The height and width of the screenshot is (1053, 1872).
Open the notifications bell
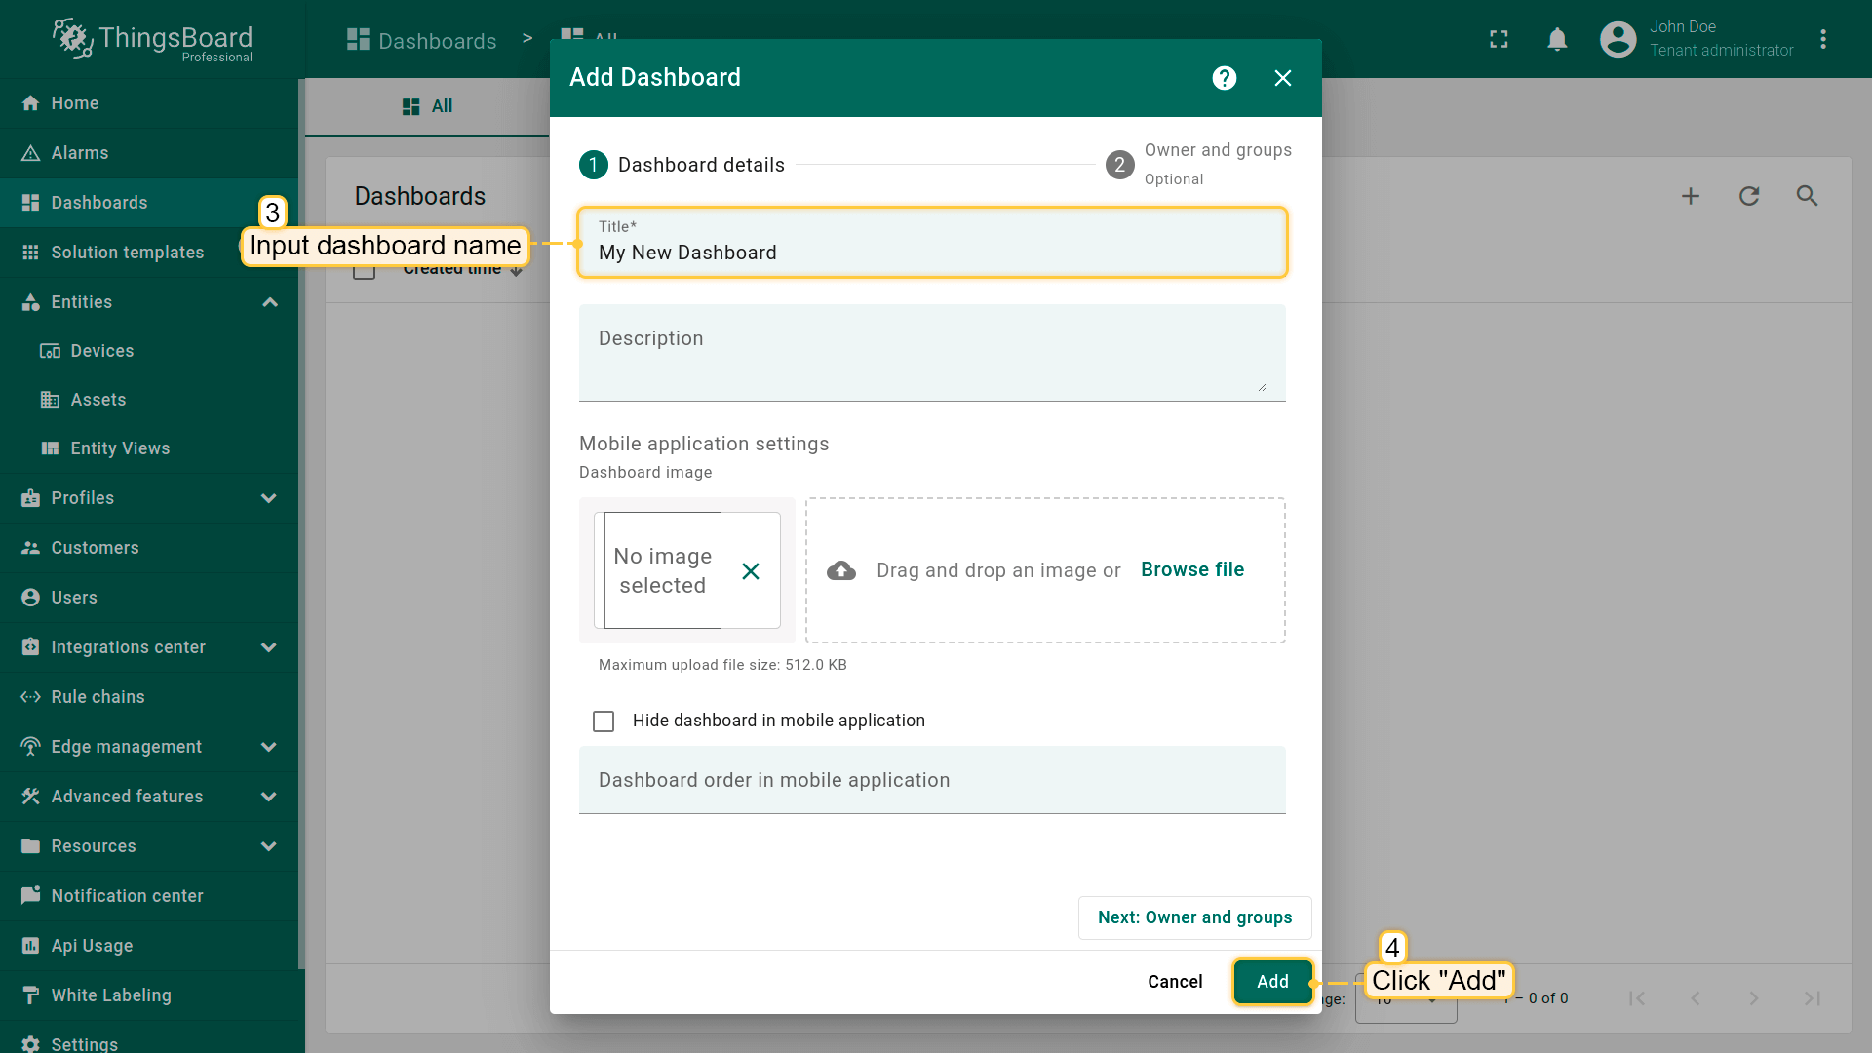(1557, 39)
